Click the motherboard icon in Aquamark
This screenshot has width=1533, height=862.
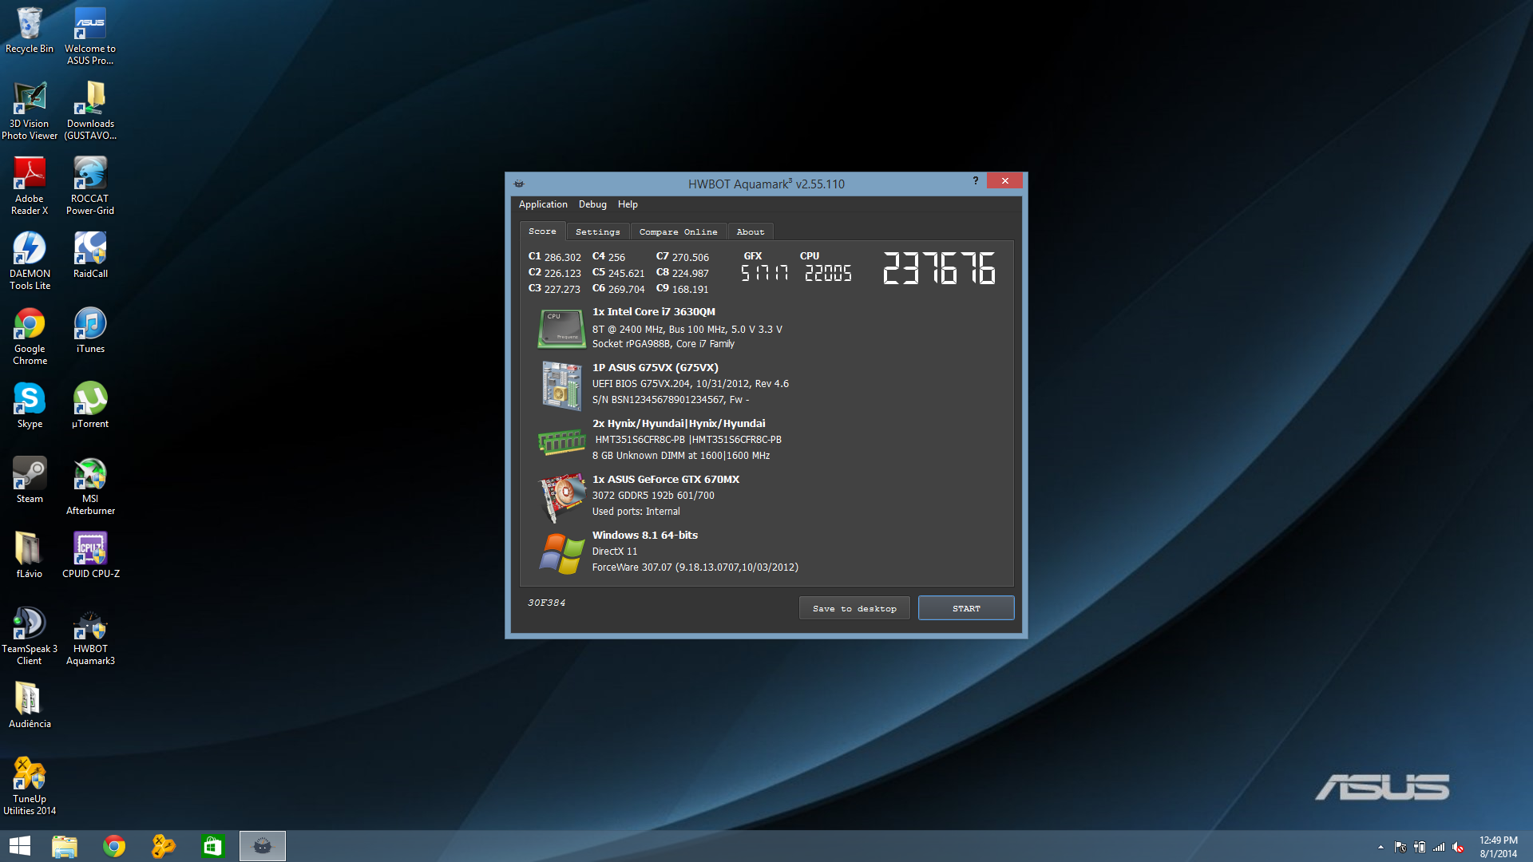(x=561, y=385)
